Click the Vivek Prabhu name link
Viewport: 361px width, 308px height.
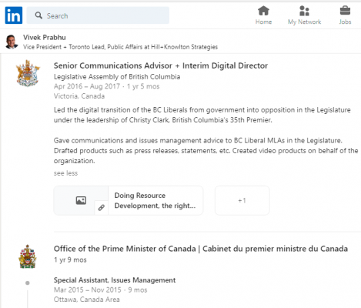[45, 38]
